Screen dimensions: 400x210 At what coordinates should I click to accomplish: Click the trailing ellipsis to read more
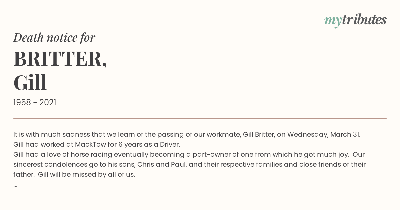click(x=15, y=185)
